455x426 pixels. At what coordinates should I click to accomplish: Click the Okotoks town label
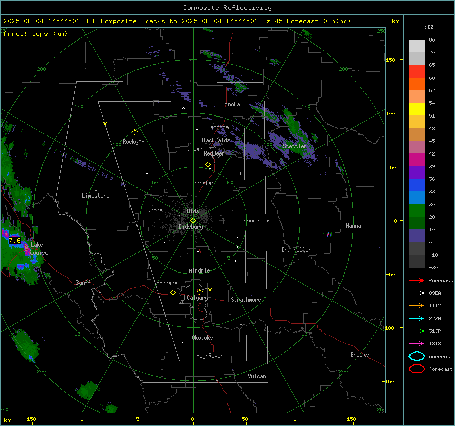tap(202, 338)
